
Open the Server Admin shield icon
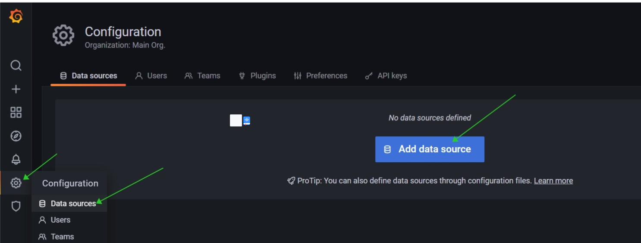point(16,206)
